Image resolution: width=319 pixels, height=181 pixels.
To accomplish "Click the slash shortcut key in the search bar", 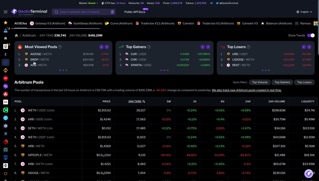I will [x=113, y=12].
